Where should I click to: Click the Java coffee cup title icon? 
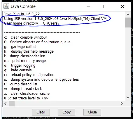[x=6, y=6]
